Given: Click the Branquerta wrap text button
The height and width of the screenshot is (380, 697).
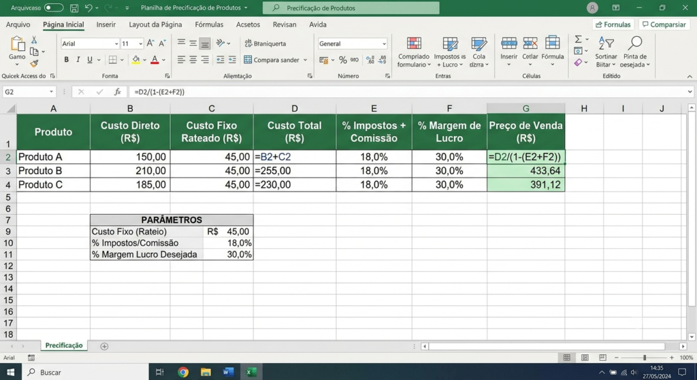Looking at the screenshot, I should point(265,44).
